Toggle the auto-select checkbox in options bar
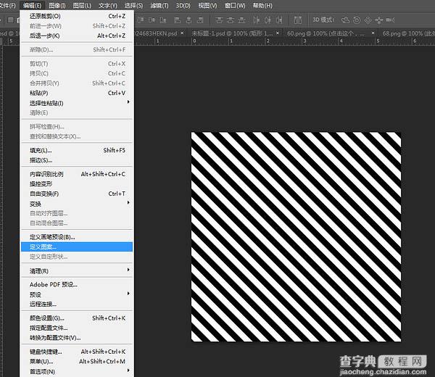 point(11,20)
